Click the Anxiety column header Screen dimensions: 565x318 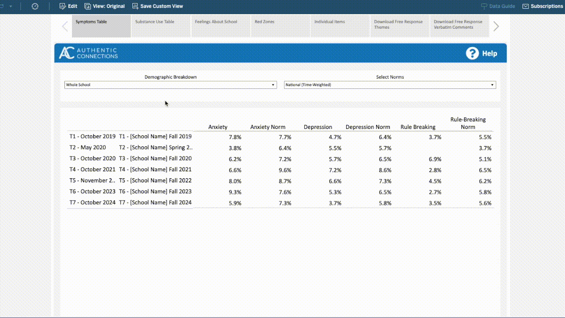coord(218,127)
